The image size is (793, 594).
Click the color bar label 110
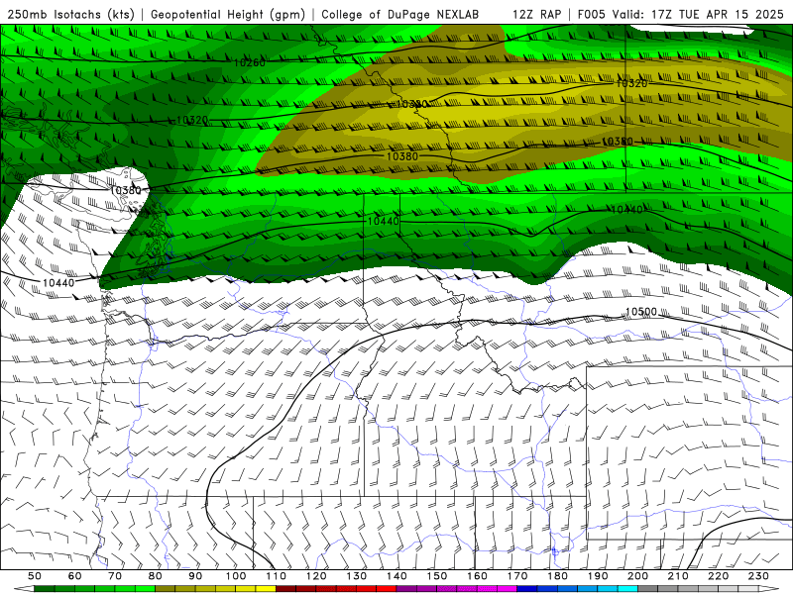[277, 576]
